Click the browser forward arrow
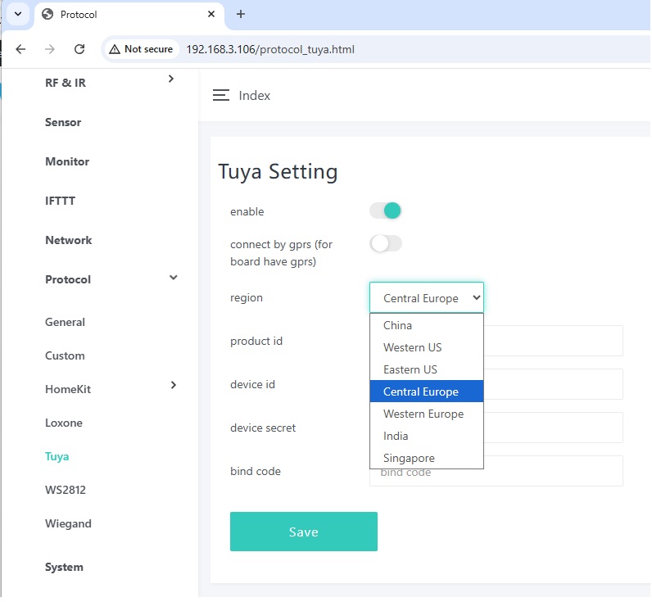The height and width of the screenshot is (602, 652). coord(49,49)
